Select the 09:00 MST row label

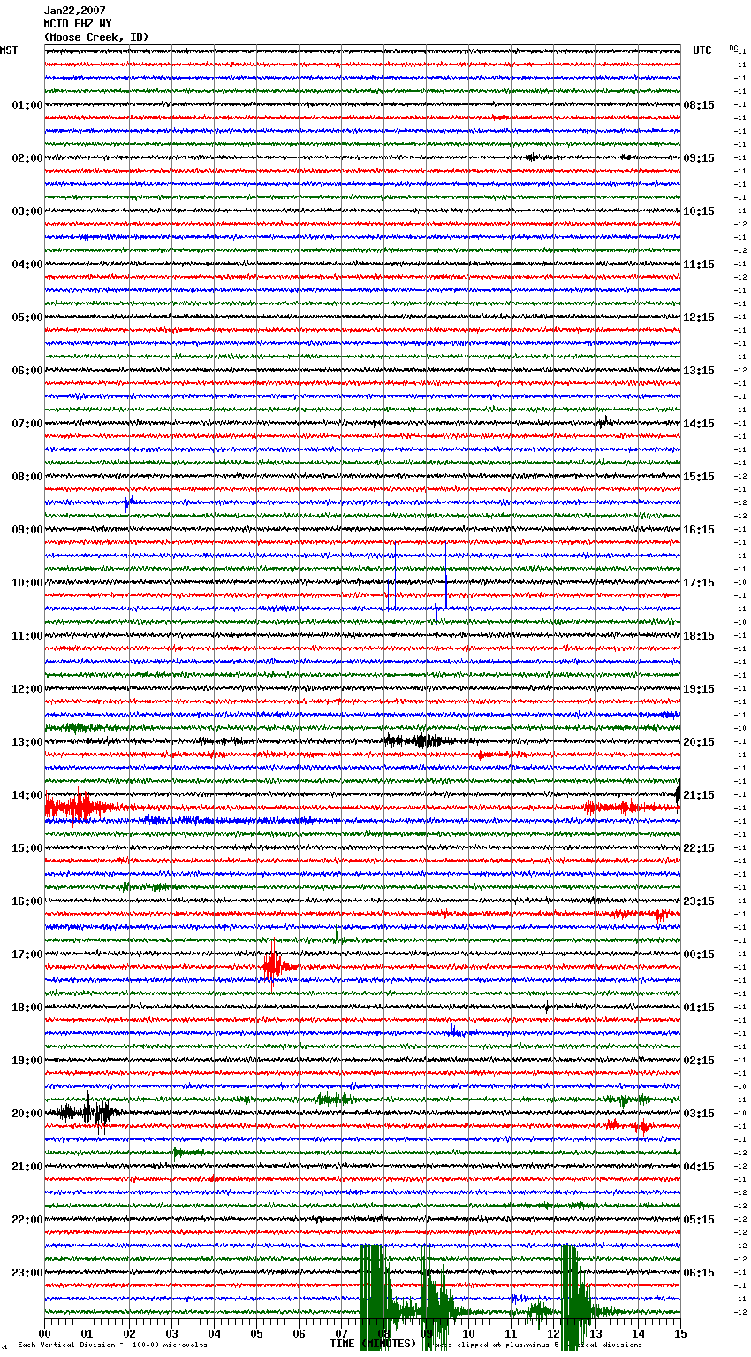click(x=27, y=530)
